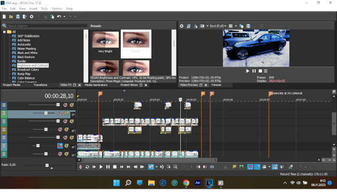337x192 pixels.
Task: Open the Auto Ripple mode dropdown arrow
Action: coord(269,167)
